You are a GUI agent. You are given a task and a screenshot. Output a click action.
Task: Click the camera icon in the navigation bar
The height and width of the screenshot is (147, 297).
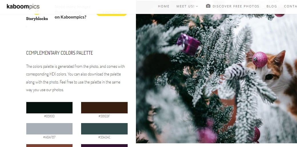click(x=208, y=6)
